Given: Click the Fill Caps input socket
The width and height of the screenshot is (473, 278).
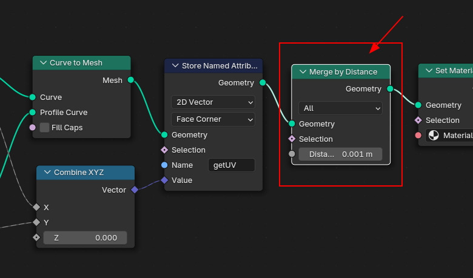Looking at the screenshot, I should click(33, 127).
